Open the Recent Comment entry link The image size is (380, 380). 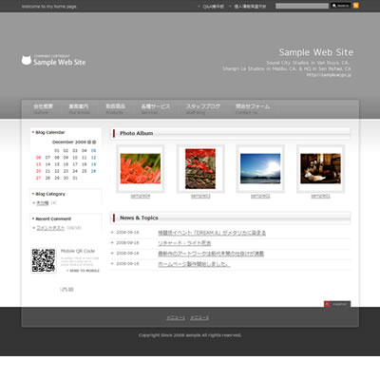50,228
